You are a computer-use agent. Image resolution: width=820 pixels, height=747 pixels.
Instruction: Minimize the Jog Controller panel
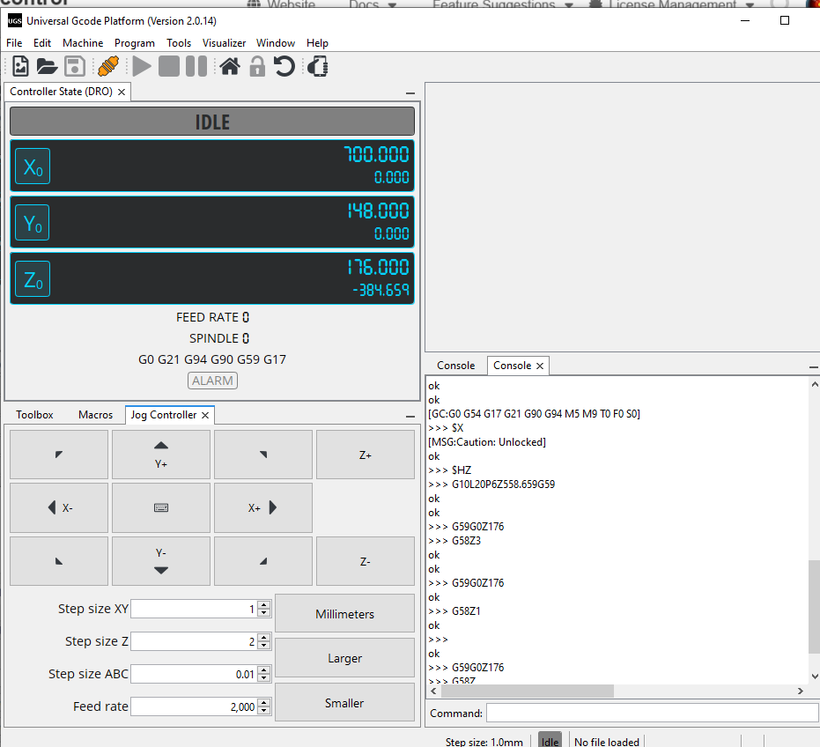click(410, 417)
